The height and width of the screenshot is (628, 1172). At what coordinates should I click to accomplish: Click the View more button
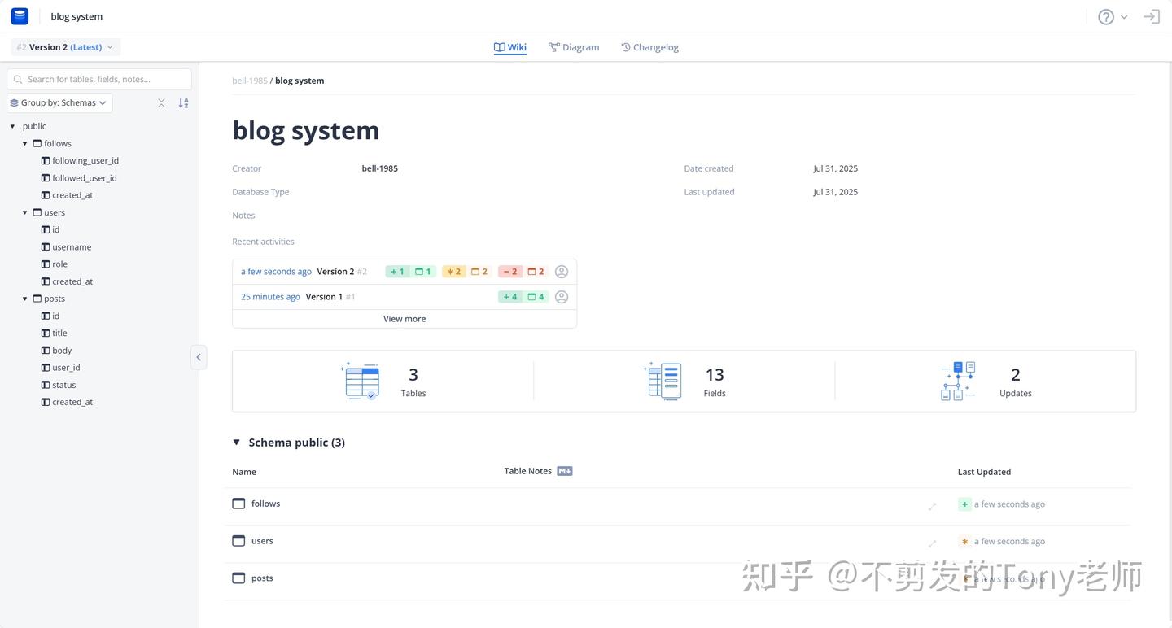point(404,318)
